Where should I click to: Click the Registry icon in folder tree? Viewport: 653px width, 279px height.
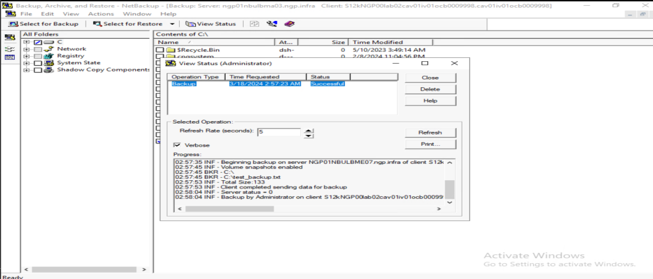point(49,55)
